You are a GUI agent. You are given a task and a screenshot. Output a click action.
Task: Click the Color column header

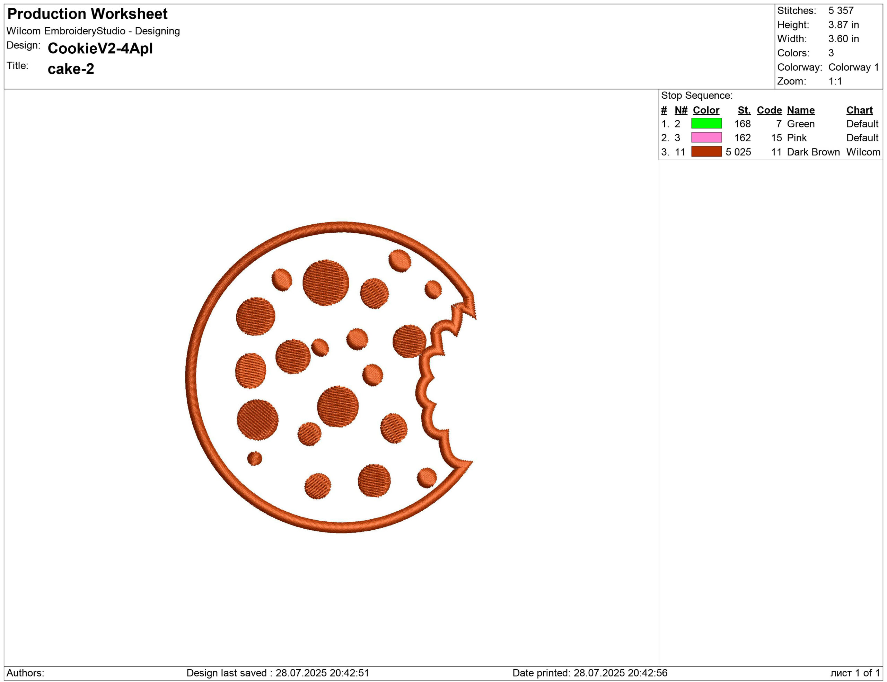tap(706, 110)
